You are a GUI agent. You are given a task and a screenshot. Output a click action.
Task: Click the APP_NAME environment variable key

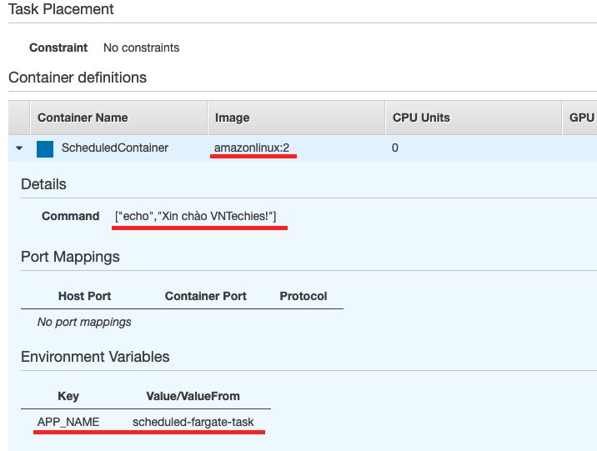click(x=68, y=422)
